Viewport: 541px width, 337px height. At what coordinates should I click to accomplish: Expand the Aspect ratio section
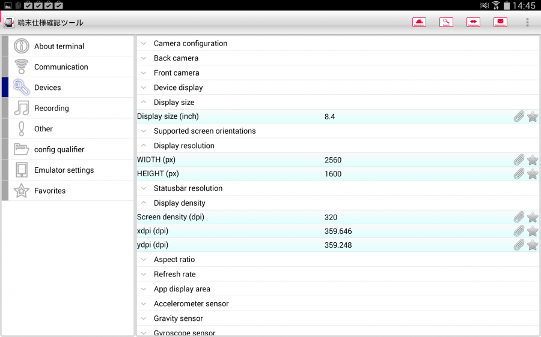pyautogui.click(x=174, y=260)
